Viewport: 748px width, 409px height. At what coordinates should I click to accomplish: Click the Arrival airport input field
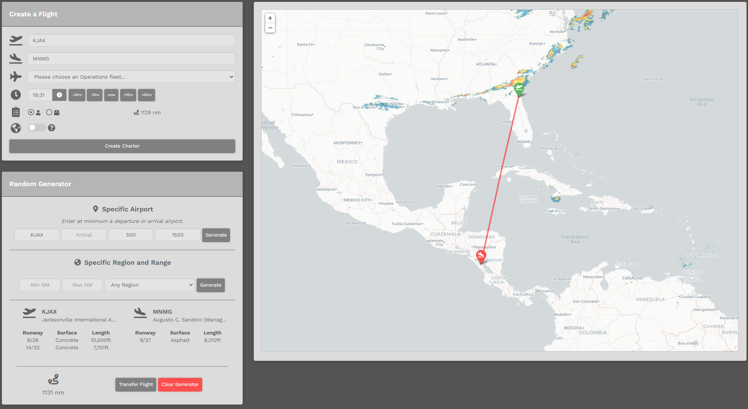[84, 235]
